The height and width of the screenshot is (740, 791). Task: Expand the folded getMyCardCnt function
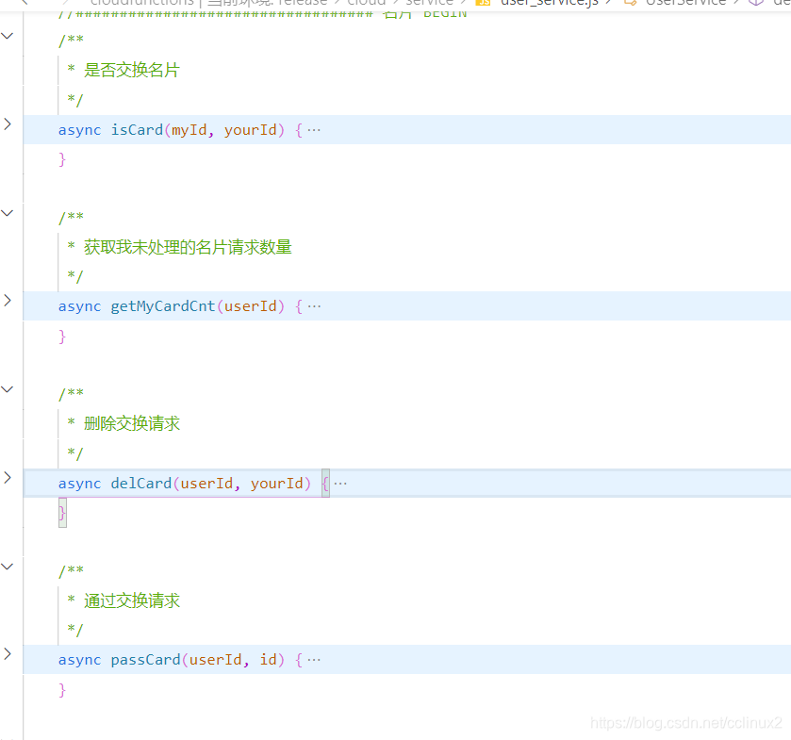pos(7,301)
